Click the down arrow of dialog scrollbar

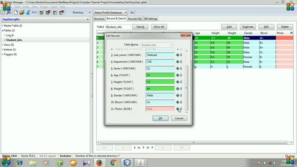coord(187,112)
